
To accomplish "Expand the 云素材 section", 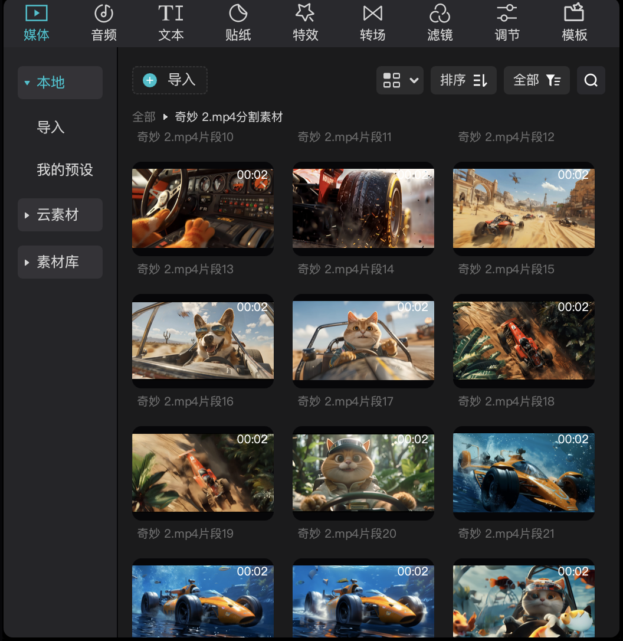I will click(x=60, y=215).
